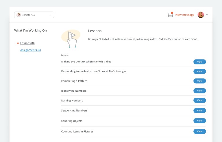Click the teacher profile avatar

[x=201, y=15]
